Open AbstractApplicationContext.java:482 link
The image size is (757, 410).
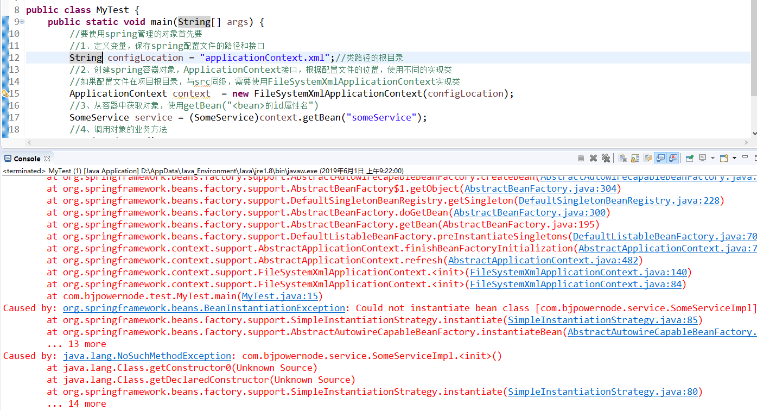pos(543,260)
